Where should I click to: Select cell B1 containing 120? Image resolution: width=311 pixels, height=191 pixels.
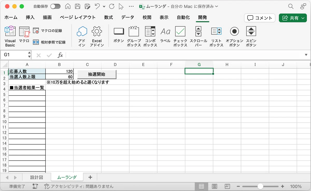point(59,71)
